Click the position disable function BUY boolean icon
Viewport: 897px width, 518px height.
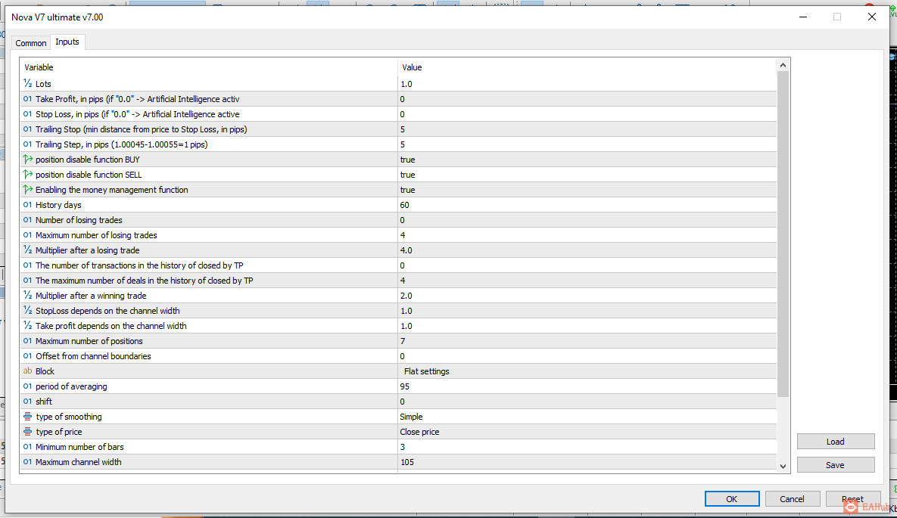click(x=27, y=160)
